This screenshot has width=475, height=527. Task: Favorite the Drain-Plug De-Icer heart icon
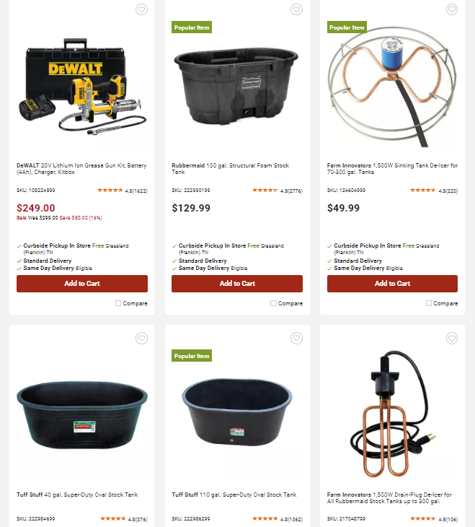452,338
